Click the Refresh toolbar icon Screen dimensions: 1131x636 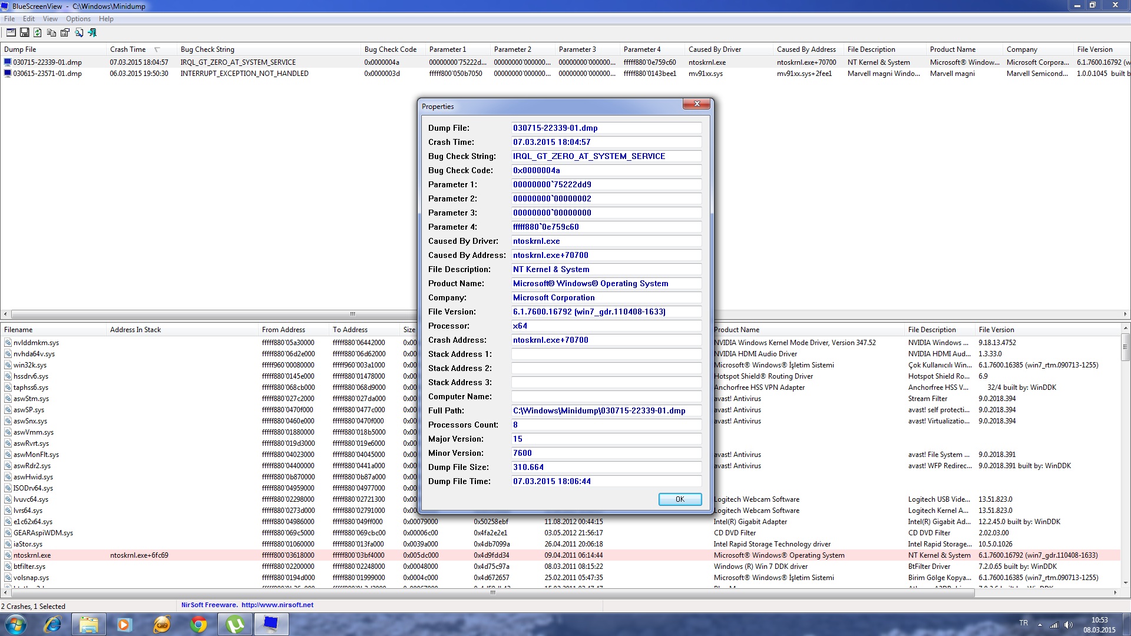[38, 33]
